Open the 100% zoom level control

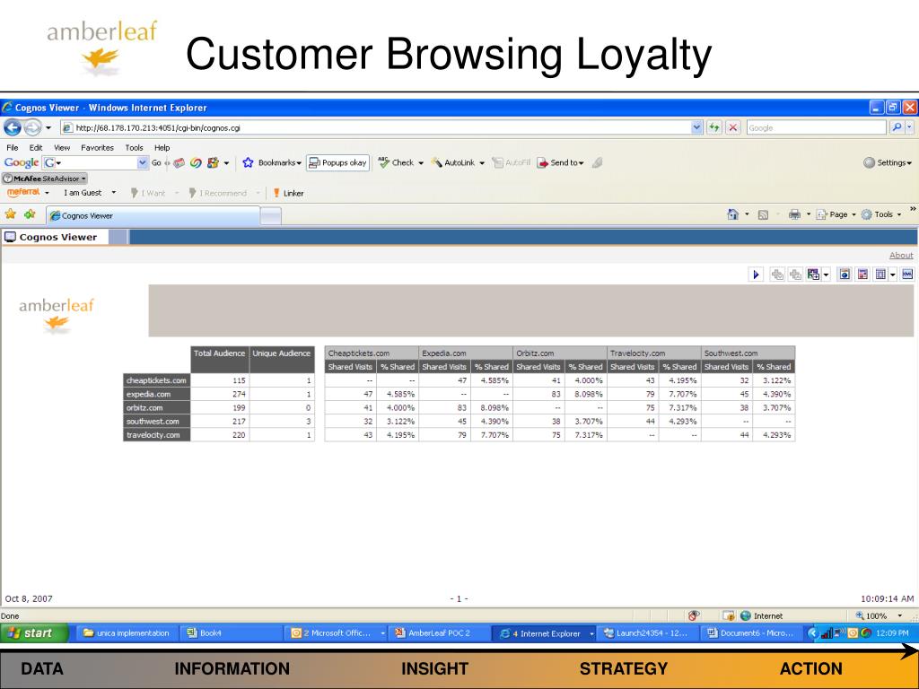point(880,615)
